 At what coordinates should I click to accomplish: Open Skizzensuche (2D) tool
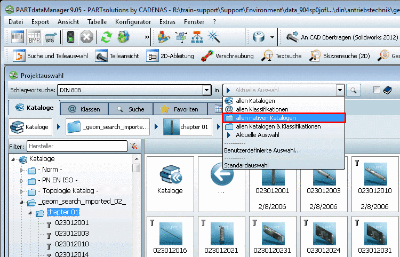[x=339, y=56]
